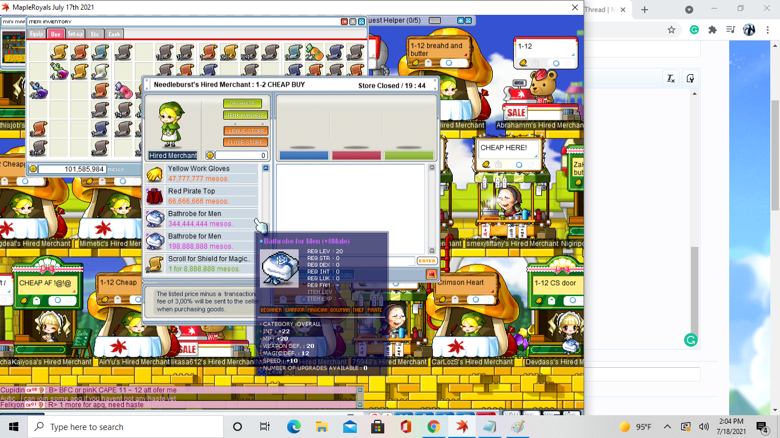Expand Quest Helper with the plus button

pyautogui.click(x=461, y=21)
